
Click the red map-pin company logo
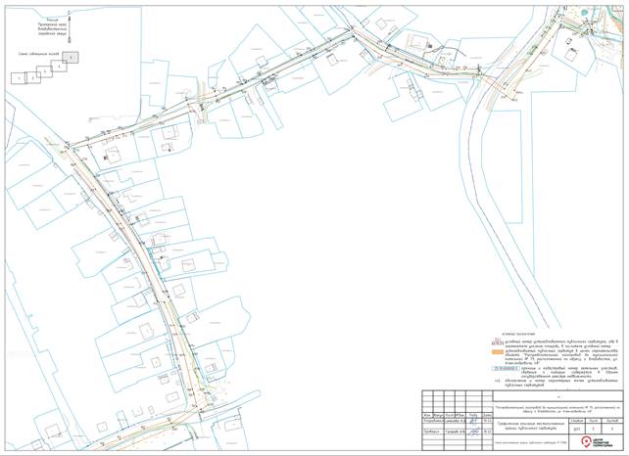click(x=587, y=441)
